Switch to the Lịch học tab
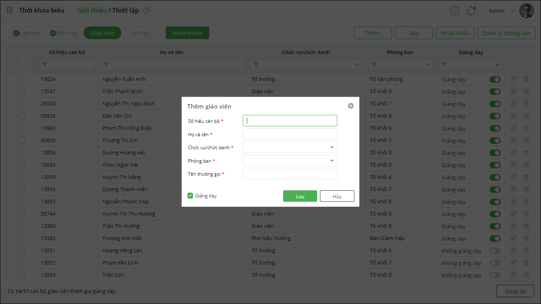 tap(140, 33)
